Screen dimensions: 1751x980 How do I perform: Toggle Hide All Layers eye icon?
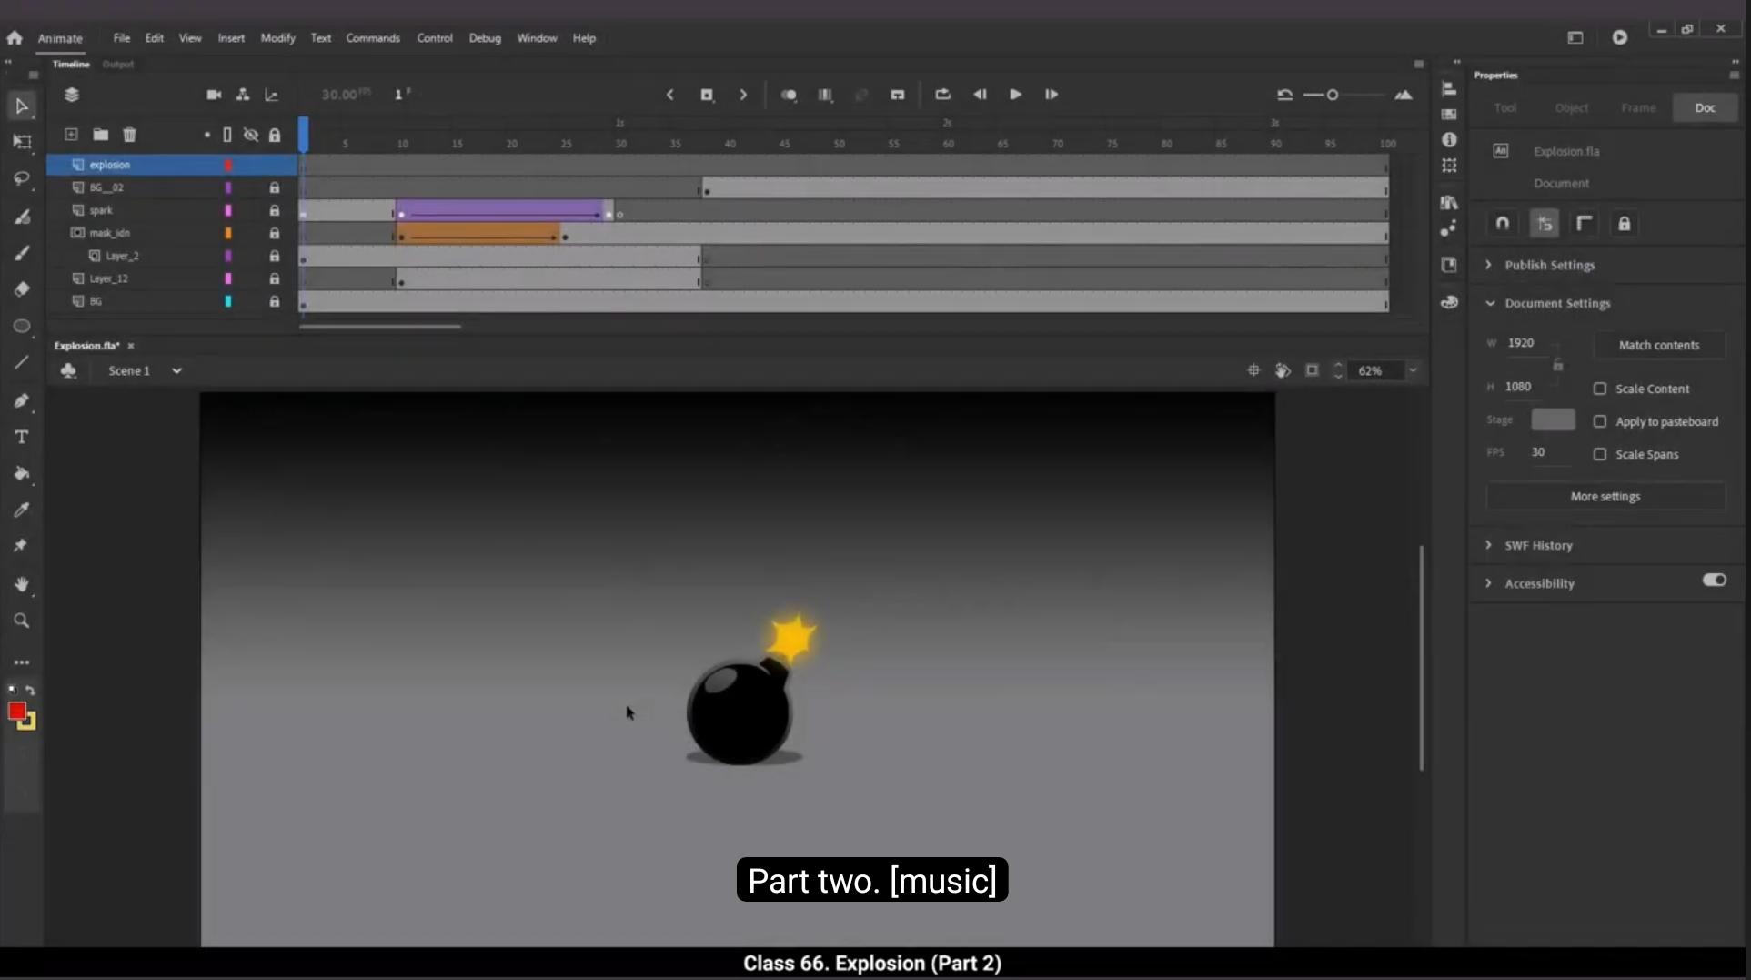click(251, 135)
